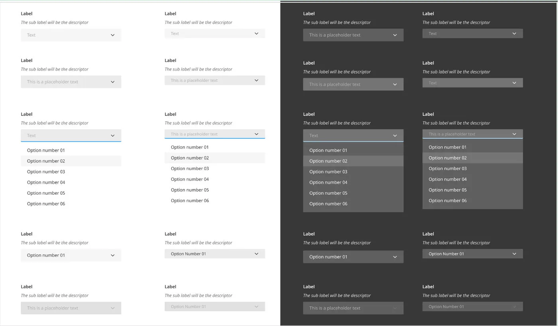The image size is (558, 326).
Task: Select Option number 05 under light open 'Text' dropdown
Action: [71, 193]
